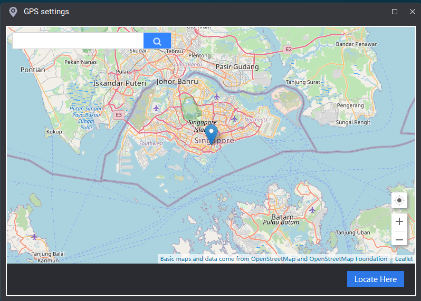Click the blue location pin on Singapore
This screenshot has height=301, width=421.
(x=212, y=134)
